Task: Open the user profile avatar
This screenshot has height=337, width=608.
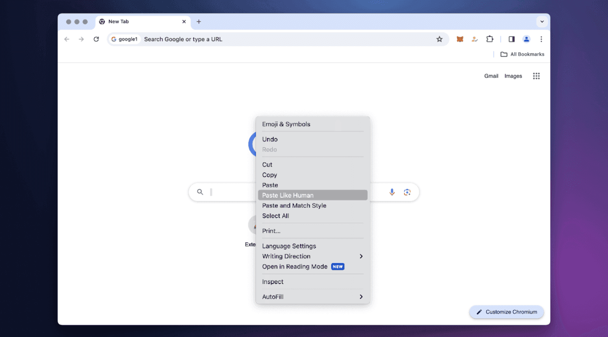Action: click(526, 39)
